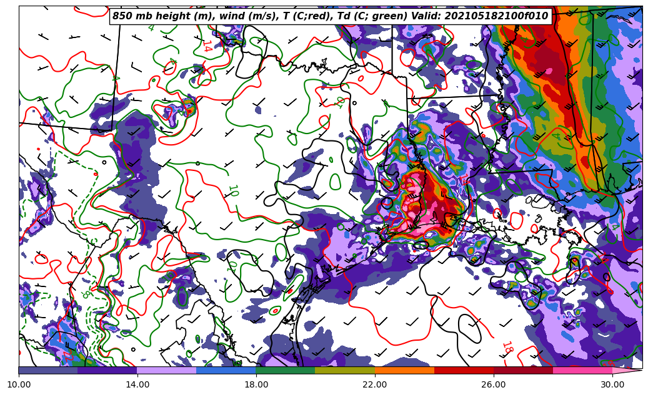The image size is (648, 395).
Task: Click the 22.00 colorbar tick label
Action: point(375,384)
